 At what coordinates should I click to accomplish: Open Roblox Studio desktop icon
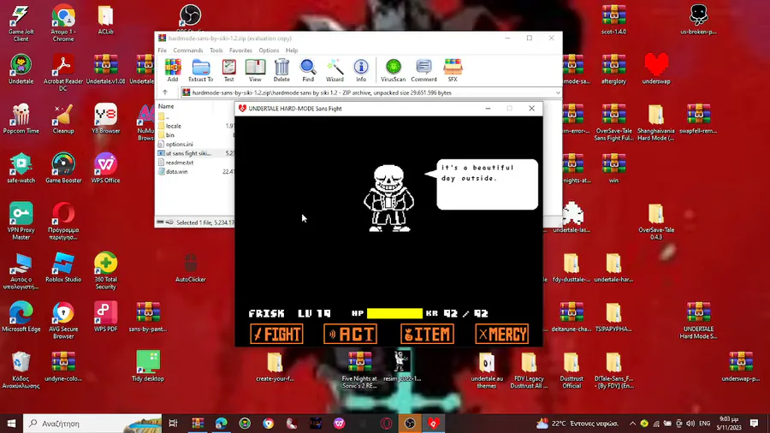point(63,268)
